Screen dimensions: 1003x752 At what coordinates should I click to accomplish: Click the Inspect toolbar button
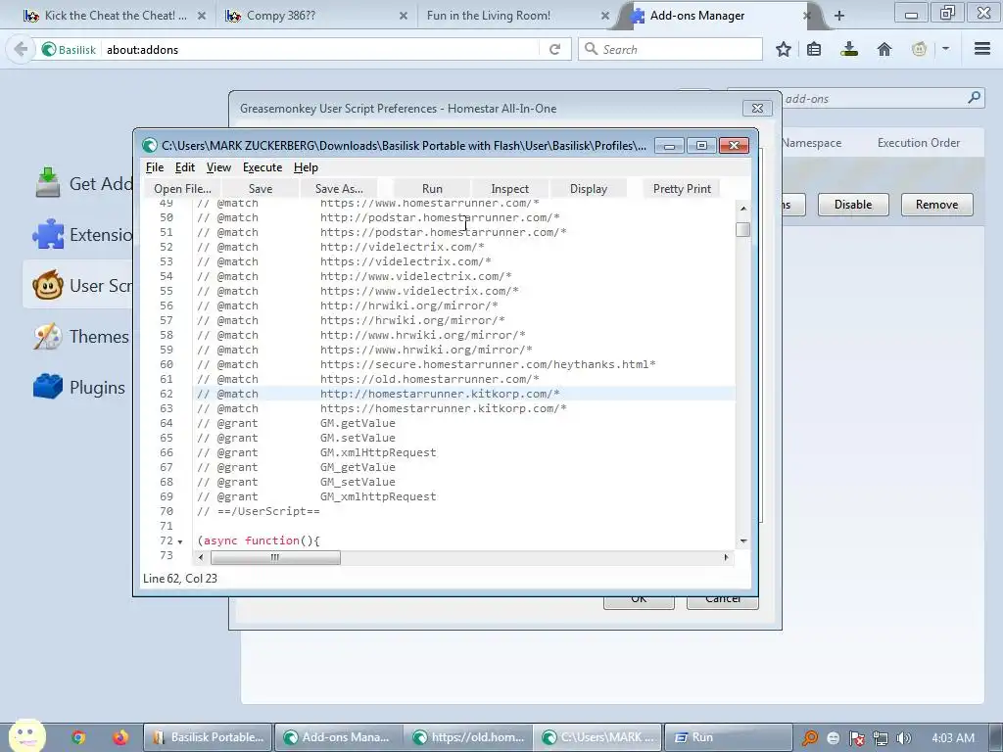[509, 189]
